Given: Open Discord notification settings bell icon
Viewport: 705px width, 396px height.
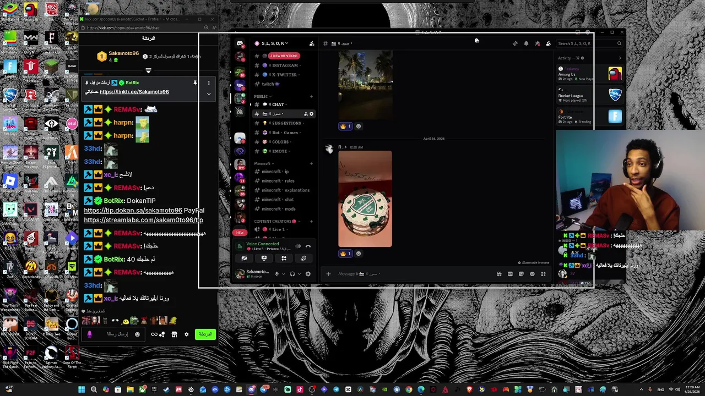Looking at the screenshot, I should click(x=526, y=43).
